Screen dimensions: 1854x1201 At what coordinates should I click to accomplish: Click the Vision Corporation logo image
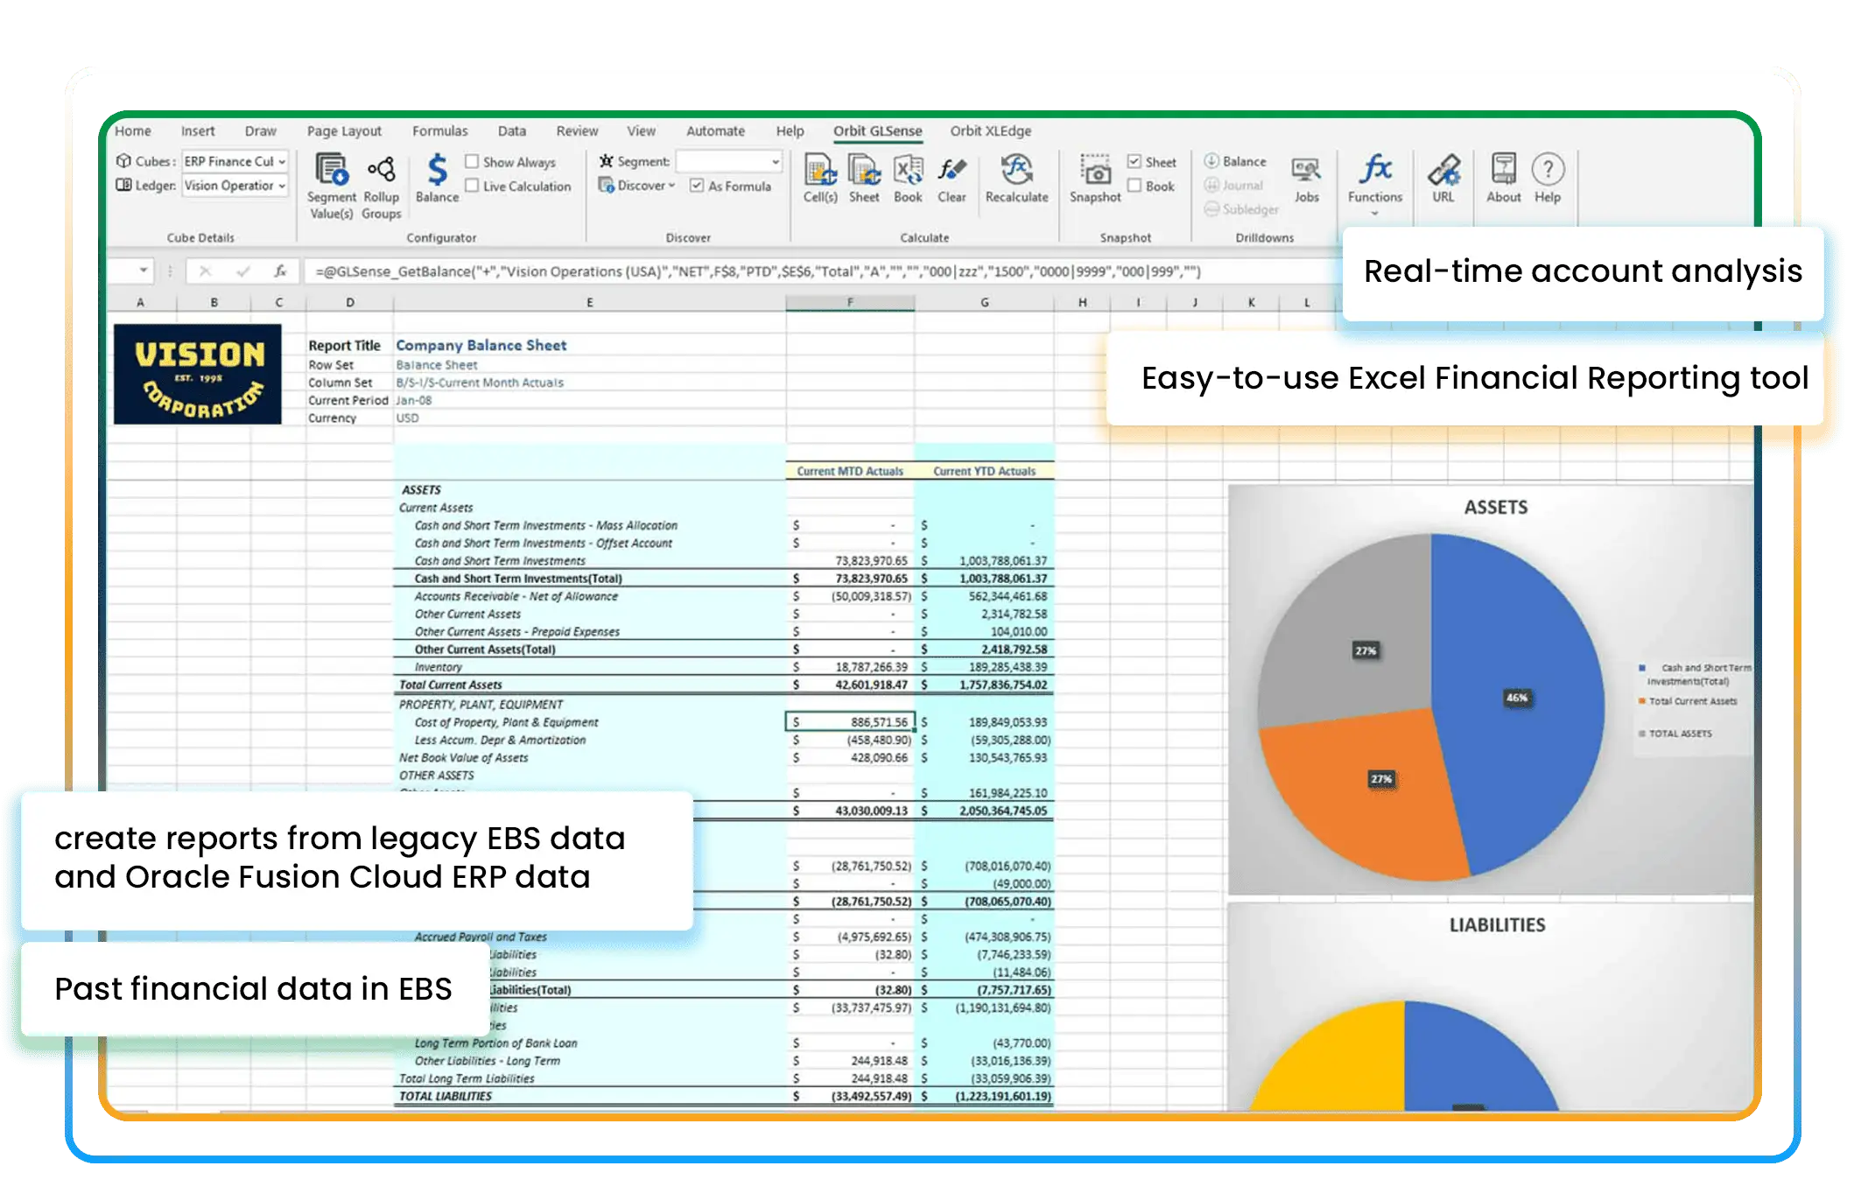[x=198, y=375]
